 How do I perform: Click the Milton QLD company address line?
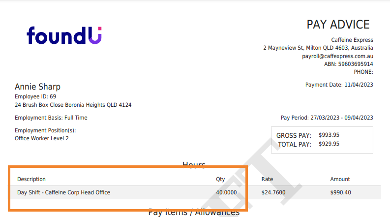pyautogui.click(x=318, y=48)
